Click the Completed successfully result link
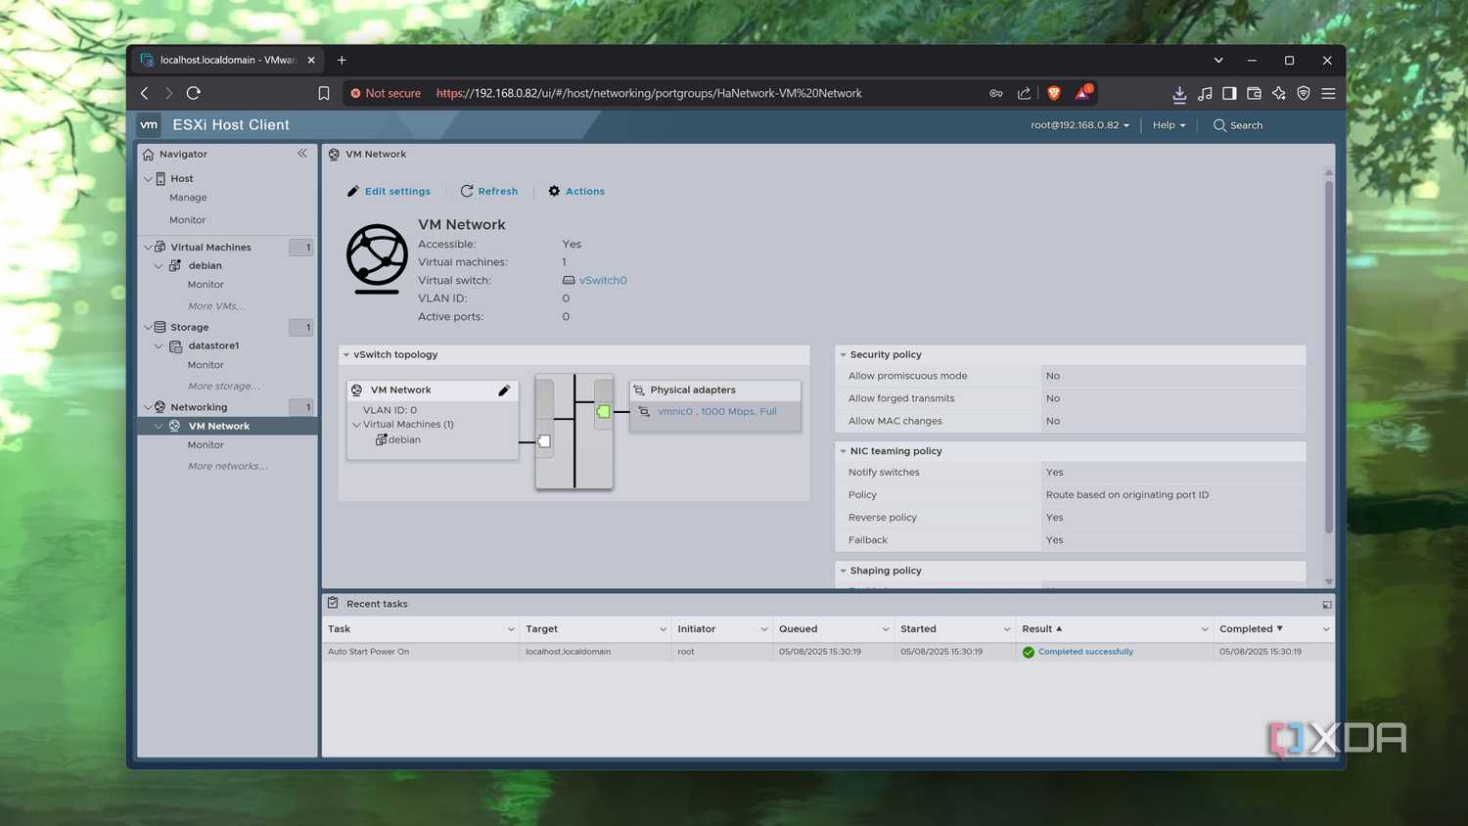Viewport: 1468px width, 826px height. tap(1085, 652)
